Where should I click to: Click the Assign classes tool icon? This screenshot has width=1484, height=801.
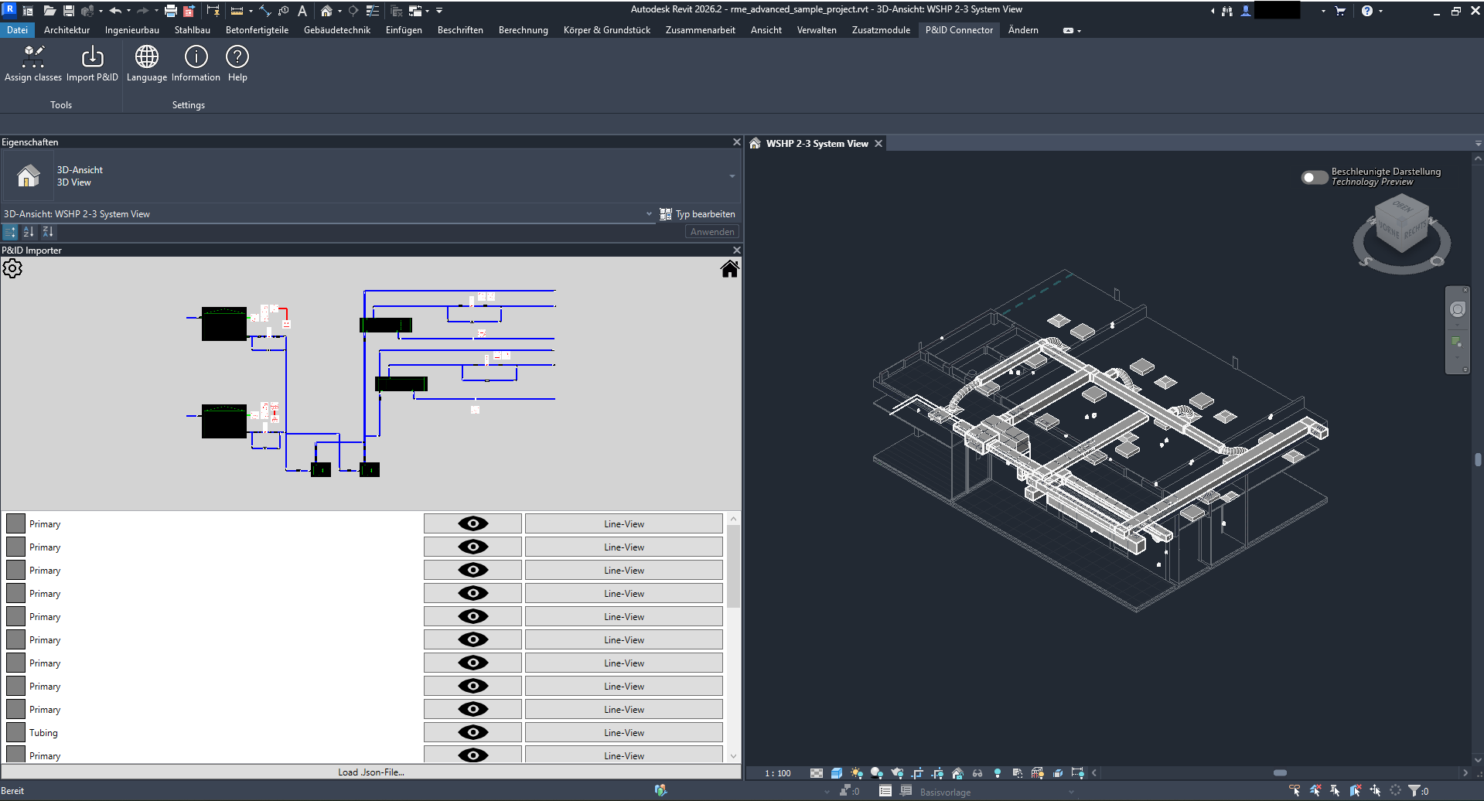[33, 58]
